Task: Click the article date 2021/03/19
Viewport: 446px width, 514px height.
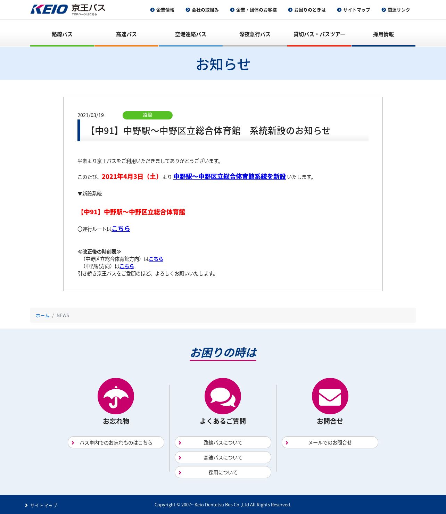Action: [91, 115]
